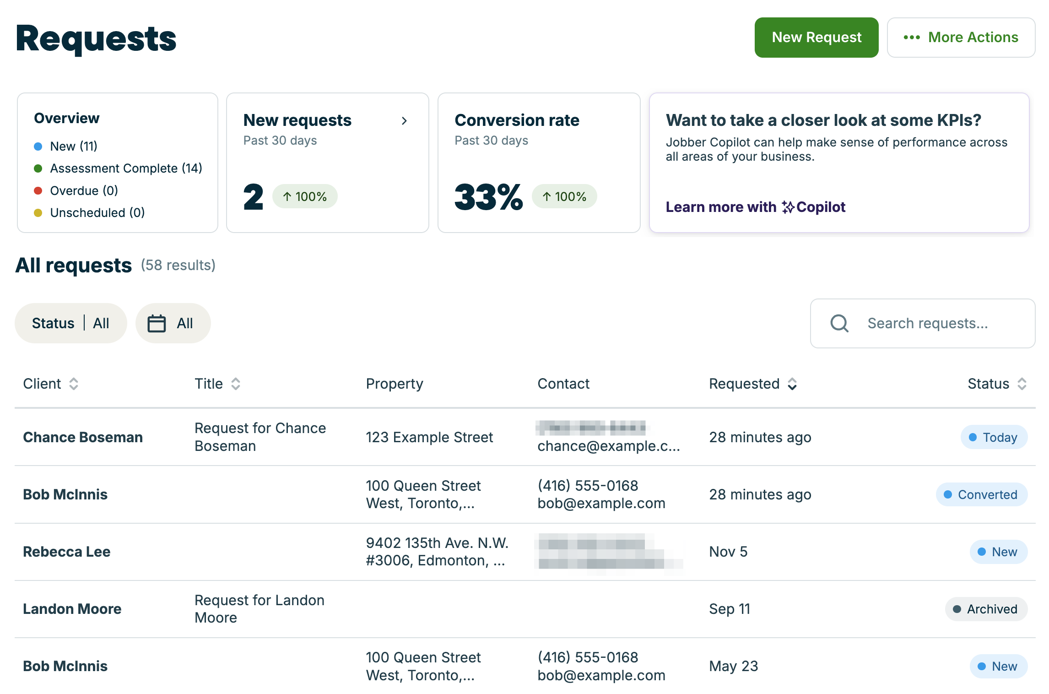The height and width of the screenshot is (694, 1049).
Task: Expand New requests card chevron
Action: (404, 121)
